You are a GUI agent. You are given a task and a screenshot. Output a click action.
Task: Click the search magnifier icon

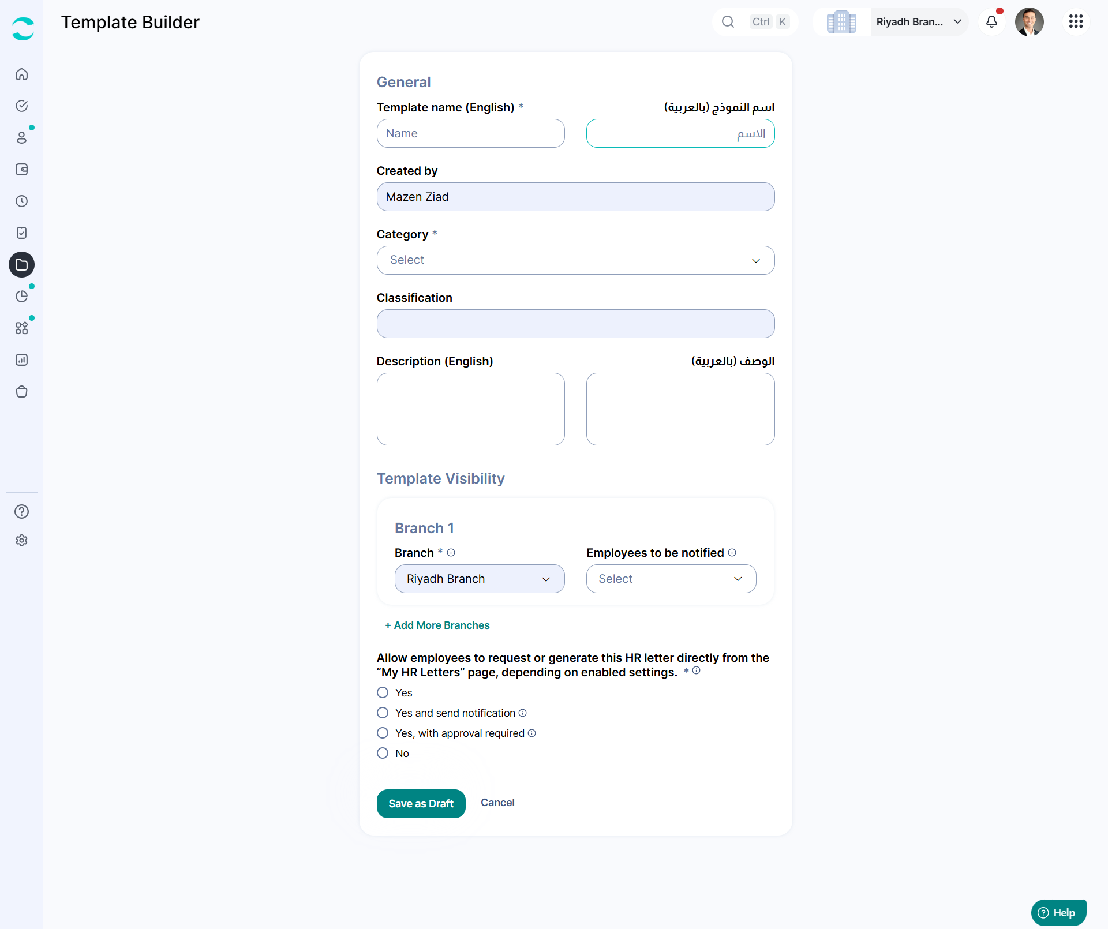click(x=728, y=22)
